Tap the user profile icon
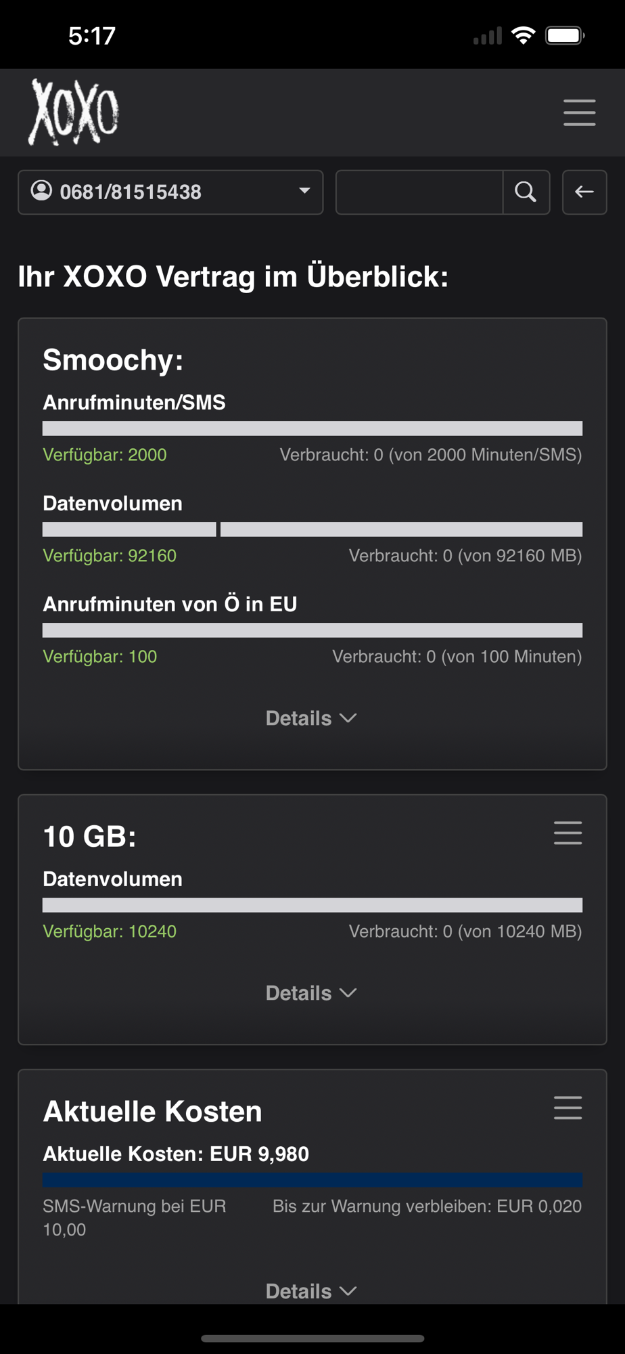 pos(42,191)
